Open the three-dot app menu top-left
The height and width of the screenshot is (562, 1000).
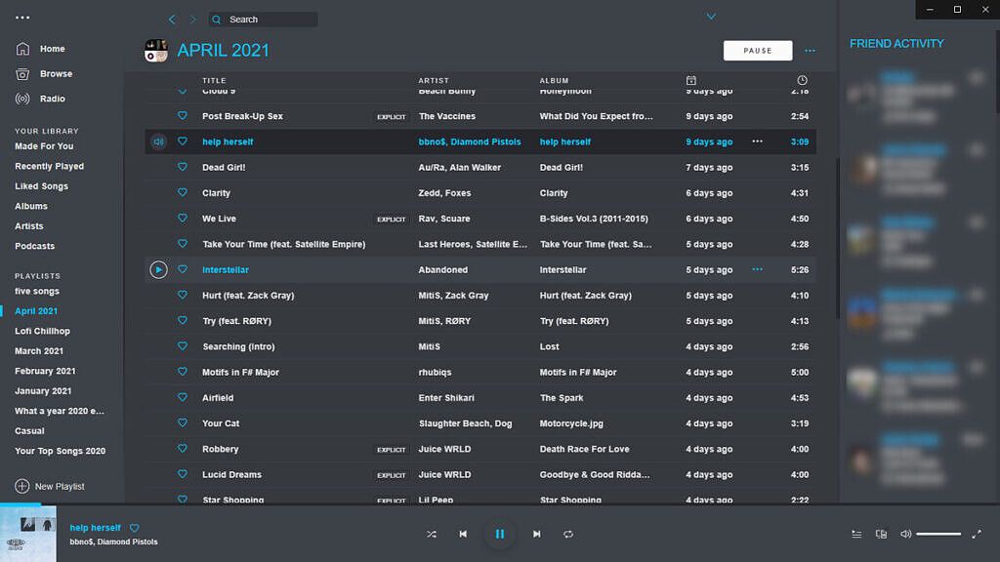click(x=22, y=18)
